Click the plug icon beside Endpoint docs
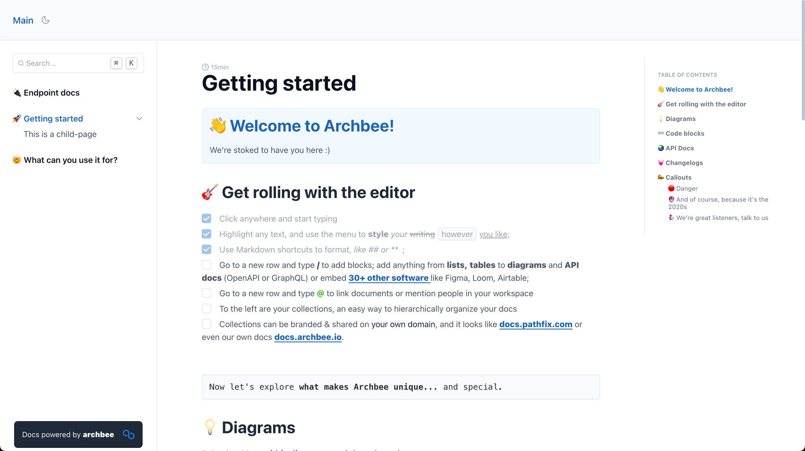Screen dimensions: 805x451 point(17,93)
